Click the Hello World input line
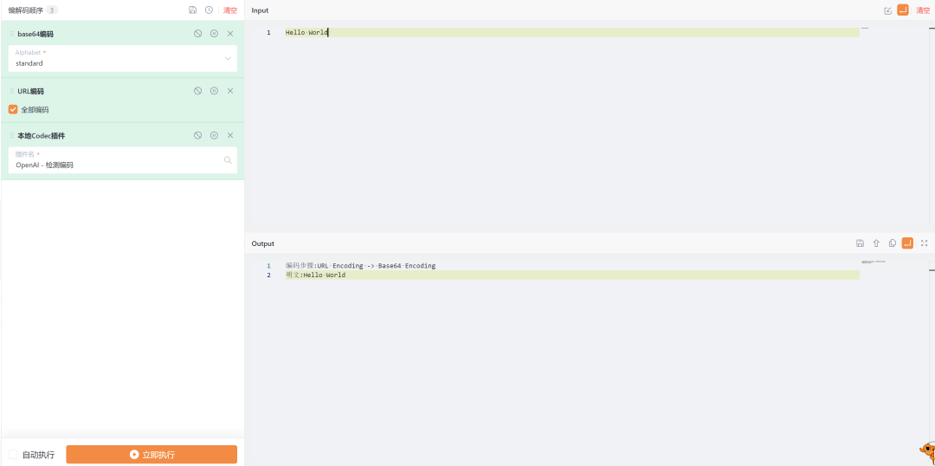Viewport: 935px width, 466px height. 572,32
